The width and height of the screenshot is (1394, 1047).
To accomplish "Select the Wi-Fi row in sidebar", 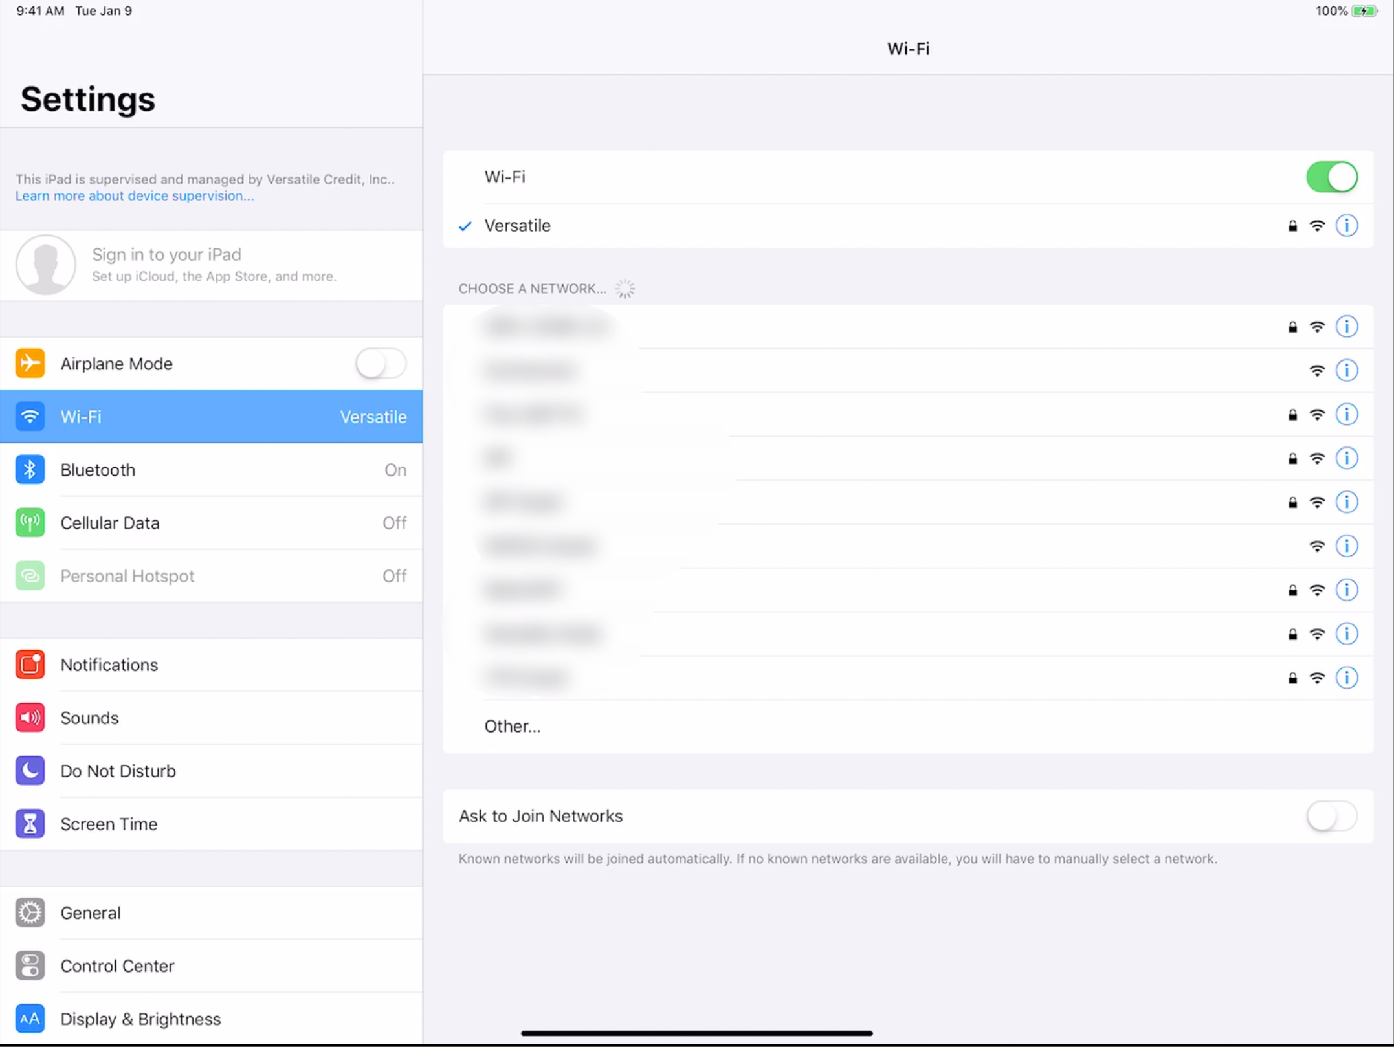I will click(x=211, y=416).
